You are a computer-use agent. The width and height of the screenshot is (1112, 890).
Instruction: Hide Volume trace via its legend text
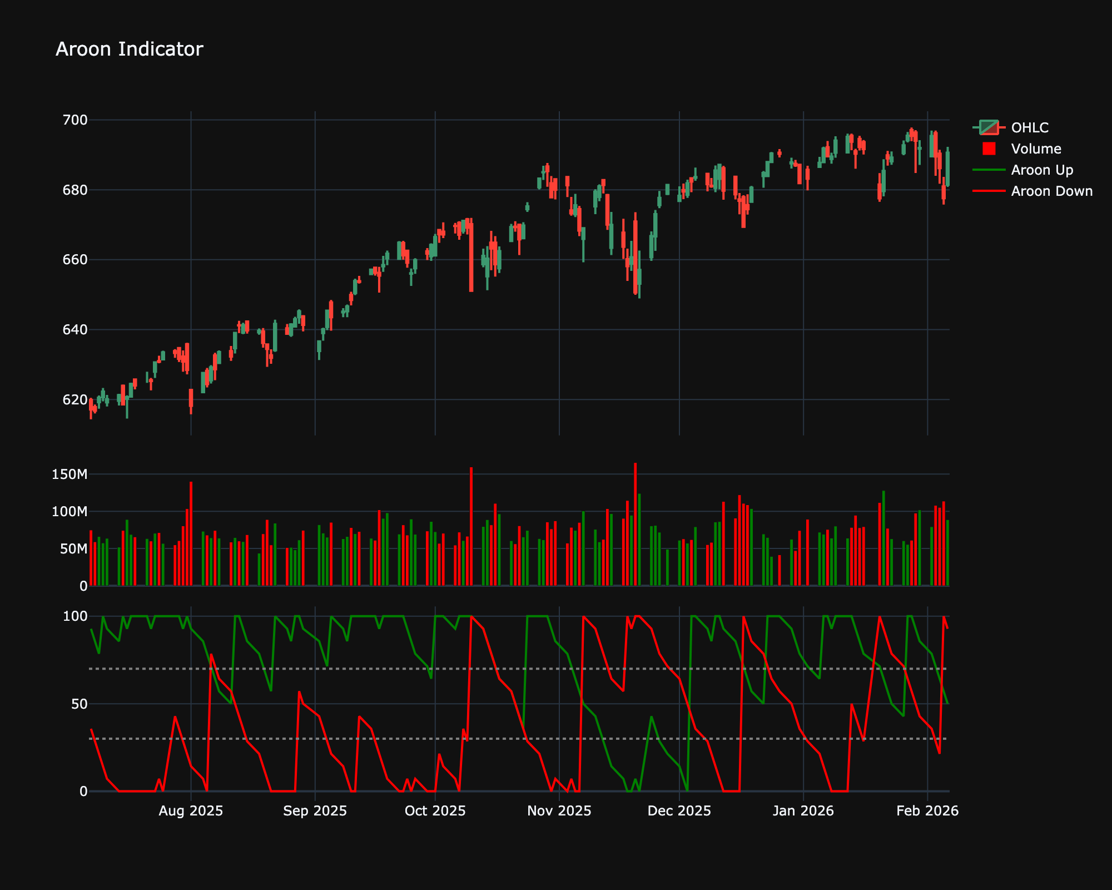pos(1036,149)
